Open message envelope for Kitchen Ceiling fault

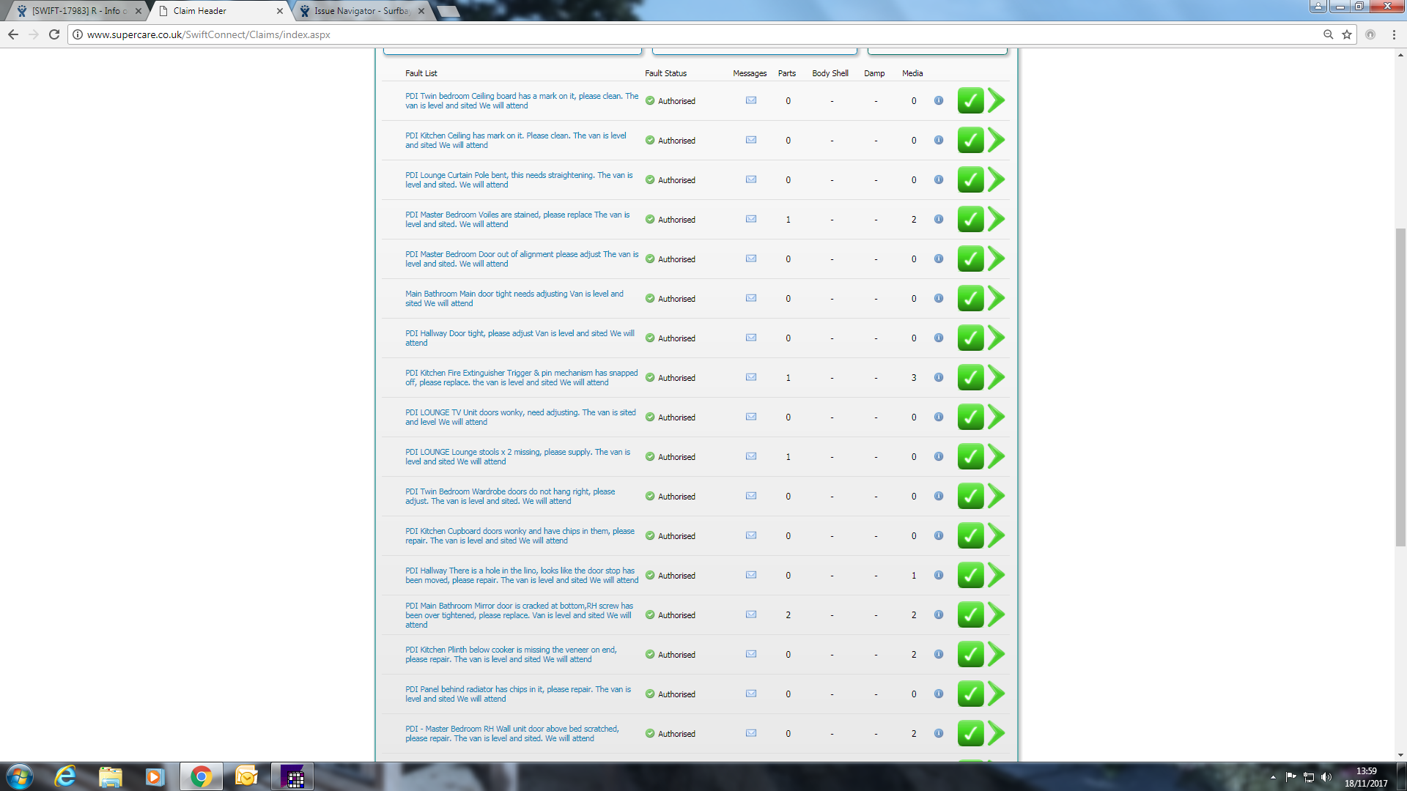751,140
